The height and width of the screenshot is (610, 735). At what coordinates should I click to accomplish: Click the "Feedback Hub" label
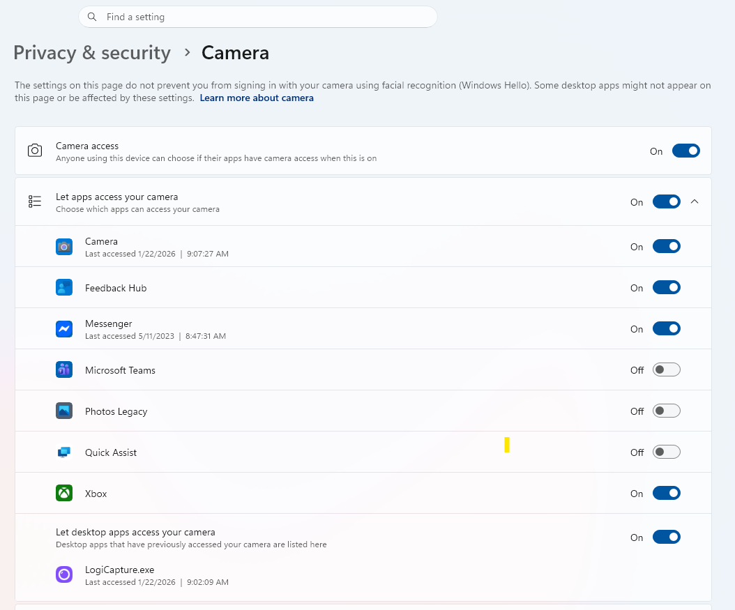(x=116, y=288)
